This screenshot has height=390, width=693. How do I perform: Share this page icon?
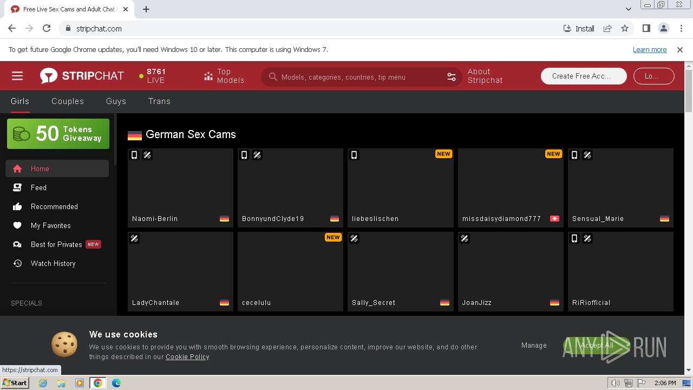[x=607, y=28]
